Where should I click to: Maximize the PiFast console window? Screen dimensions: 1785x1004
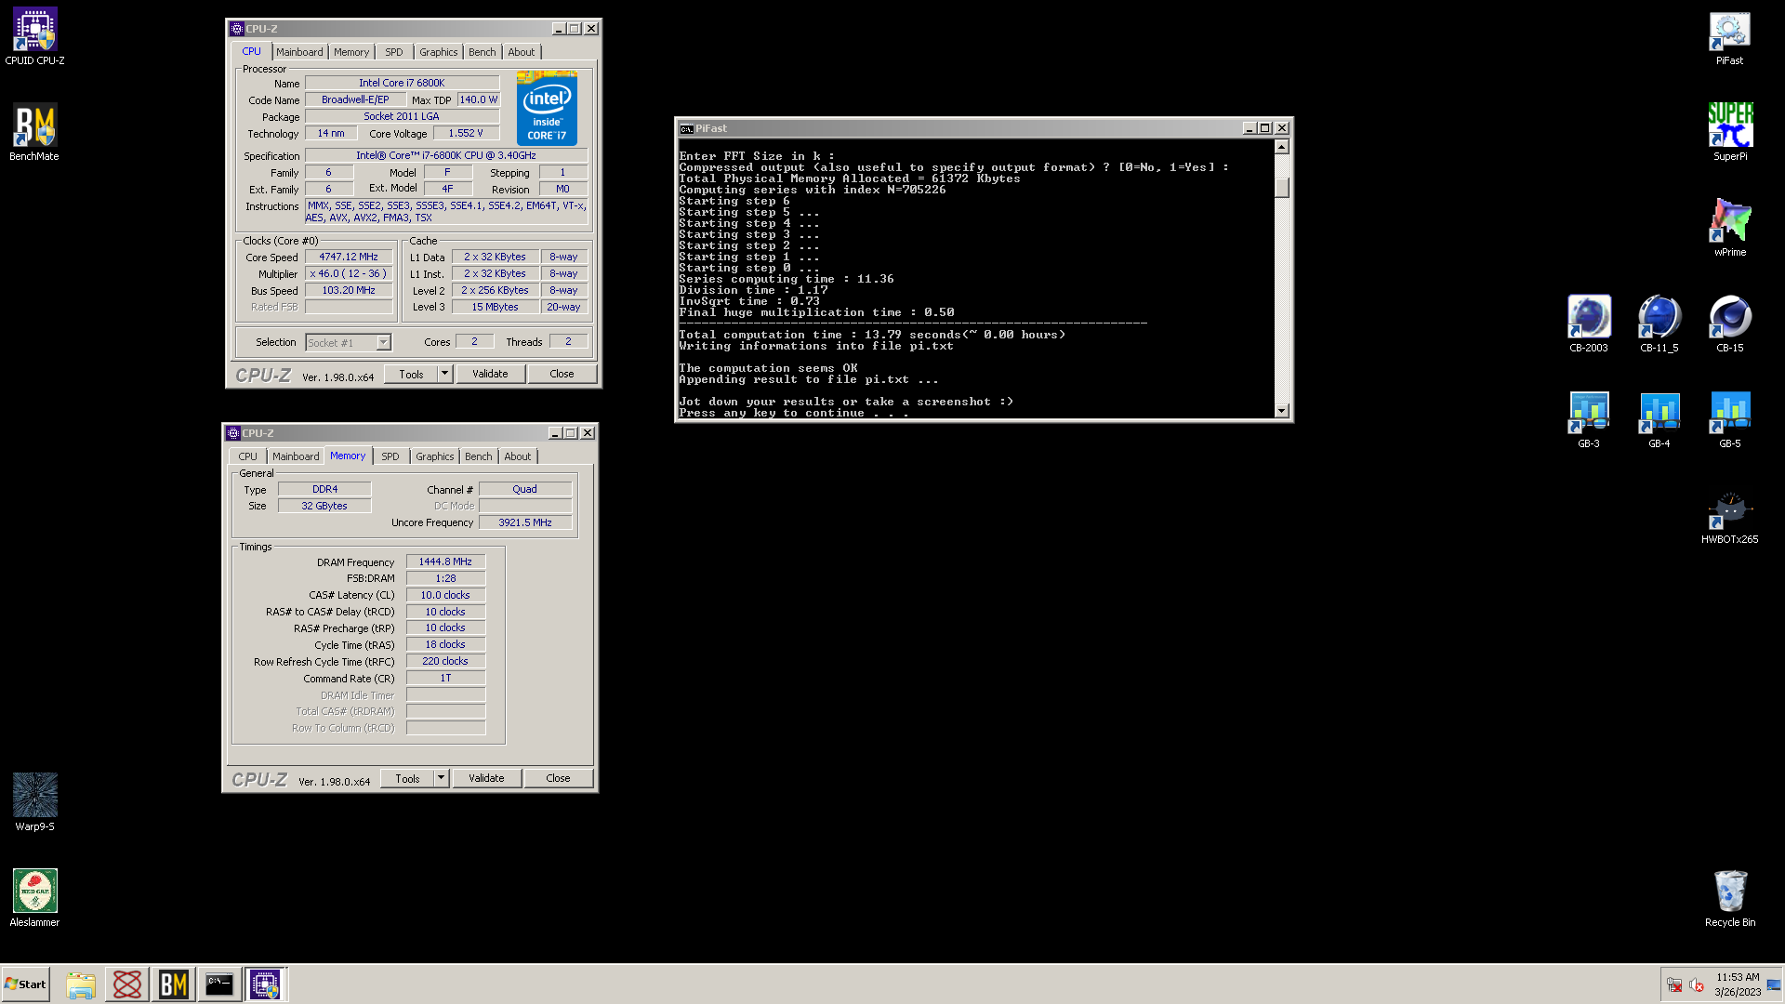click(x=1265, y=128)
